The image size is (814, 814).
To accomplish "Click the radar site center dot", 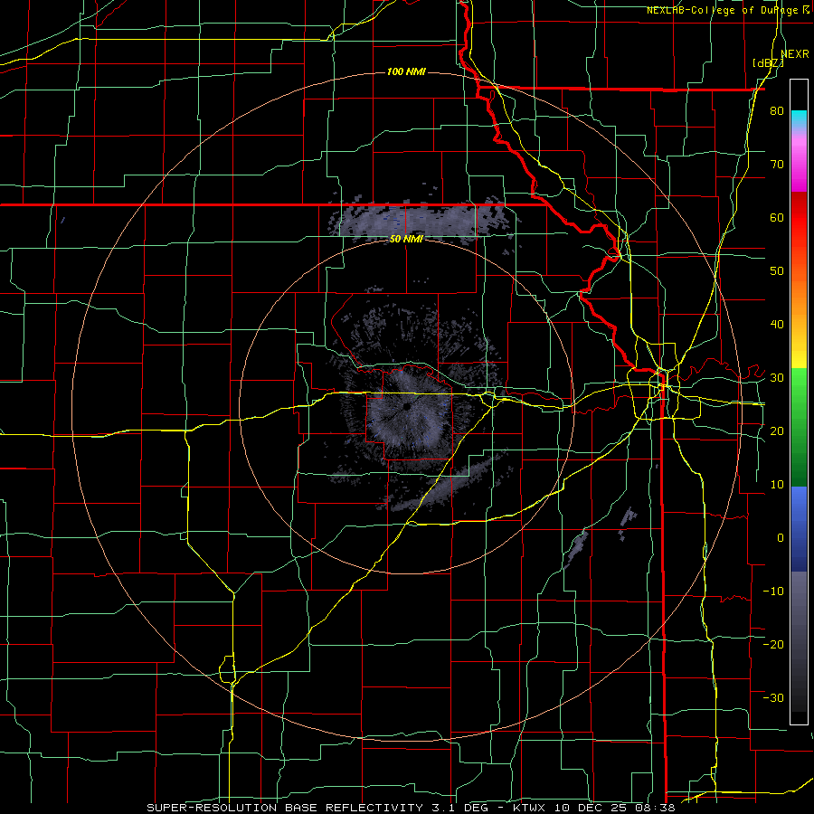I will pos(407,406).
